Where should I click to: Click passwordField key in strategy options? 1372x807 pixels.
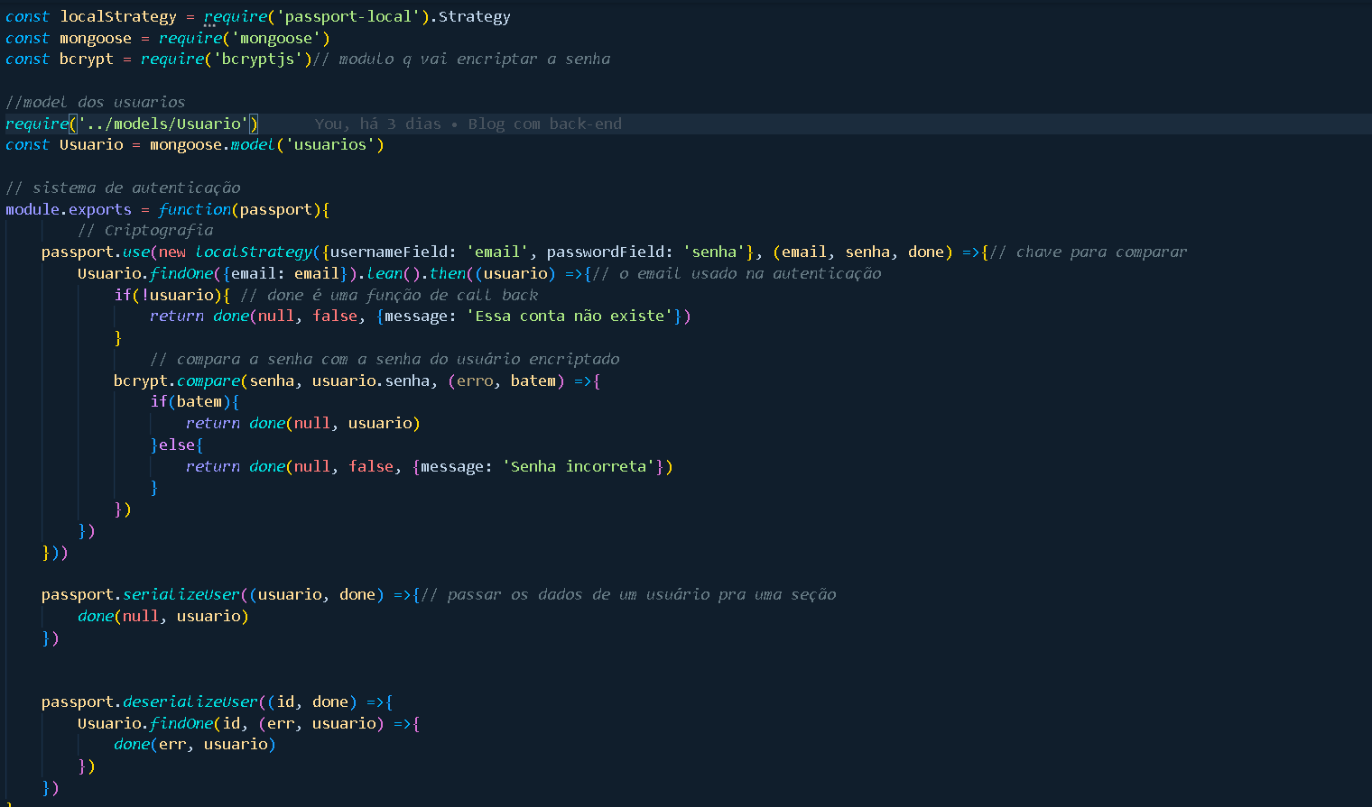606,252
